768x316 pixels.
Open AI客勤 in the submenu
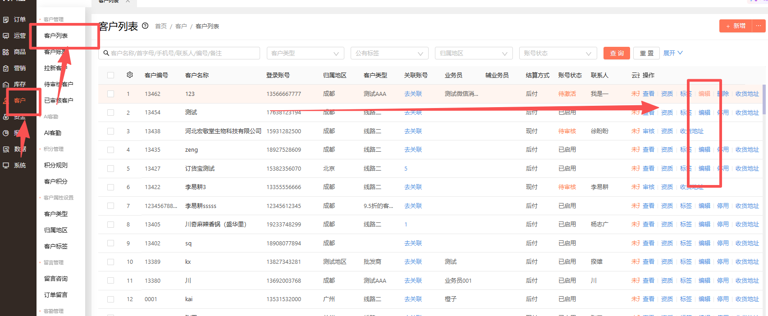[x=53, y=133]
